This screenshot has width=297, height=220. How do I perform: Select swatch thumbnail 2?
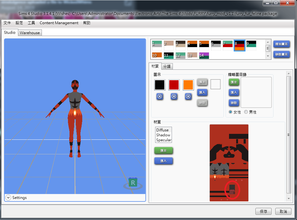pos(169,46)
